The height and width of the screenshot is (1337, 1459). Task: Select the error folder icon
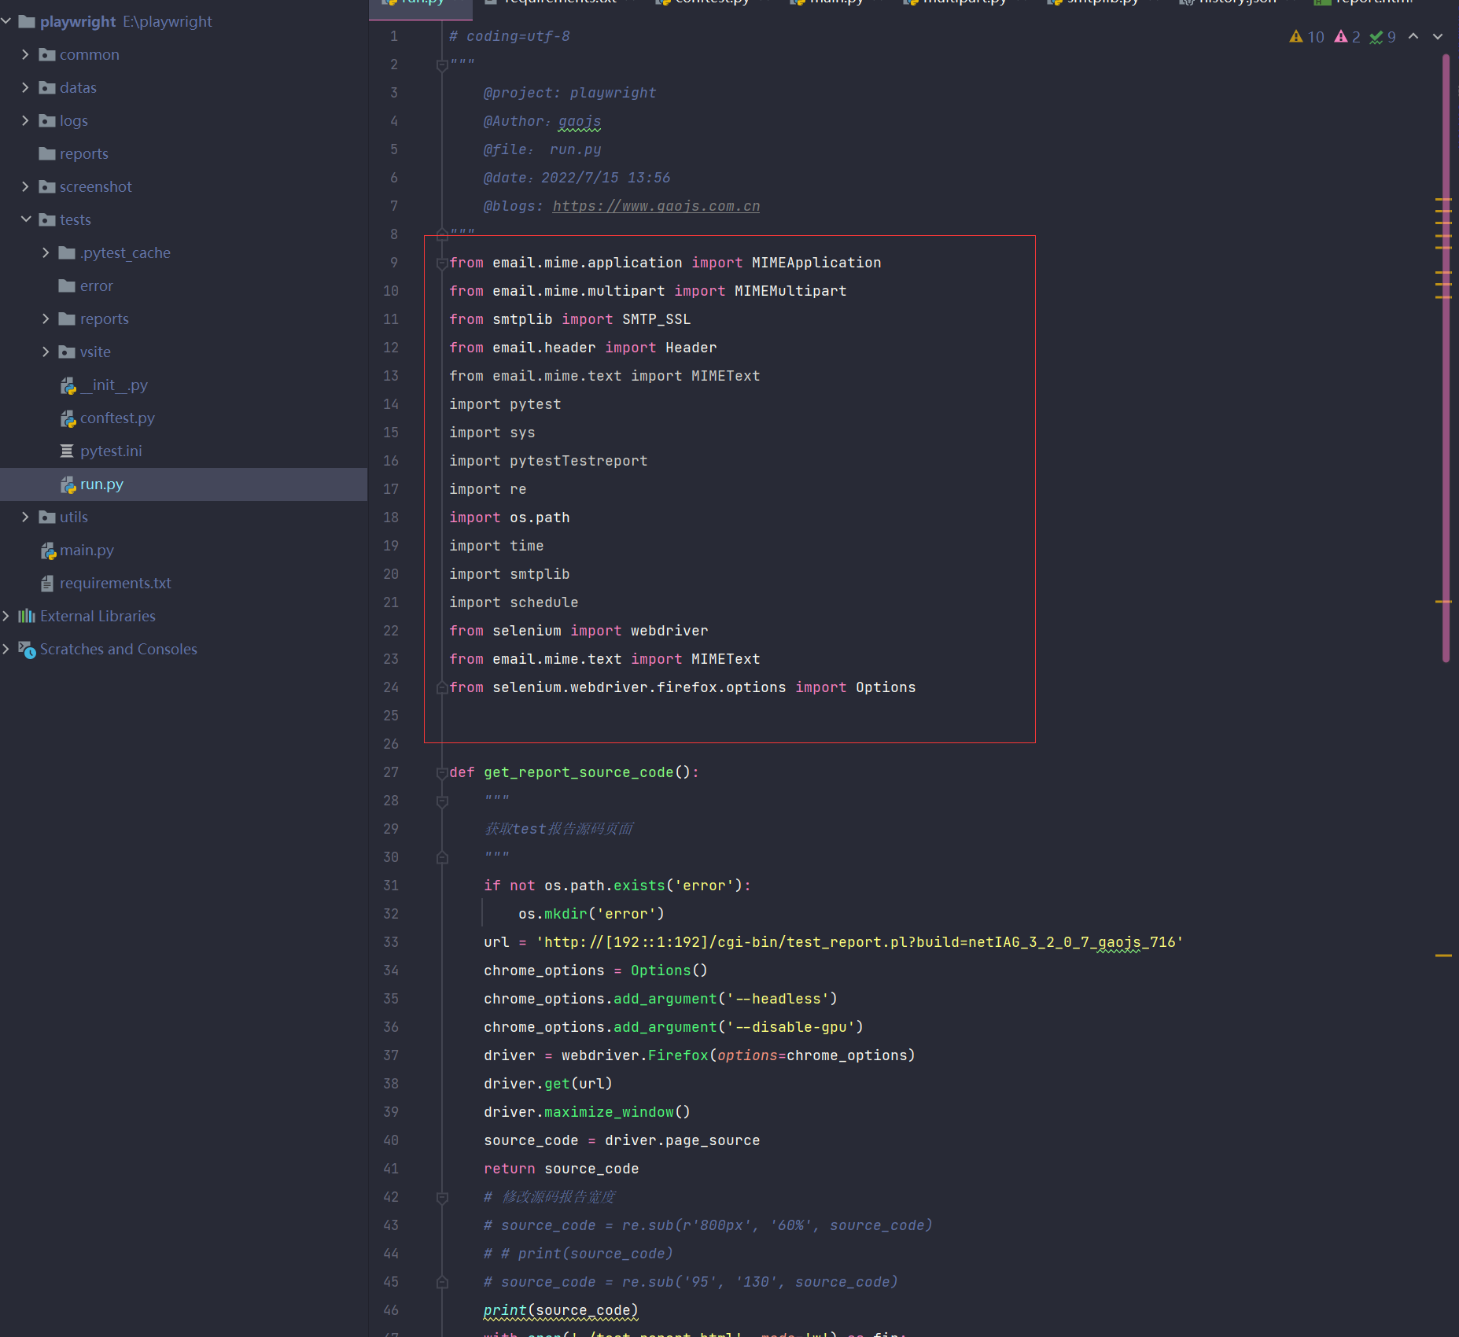(67, 285)
